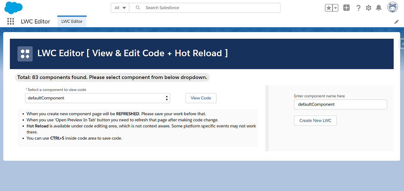
Task: Open Setup gear icon
Action: [369, 8]
